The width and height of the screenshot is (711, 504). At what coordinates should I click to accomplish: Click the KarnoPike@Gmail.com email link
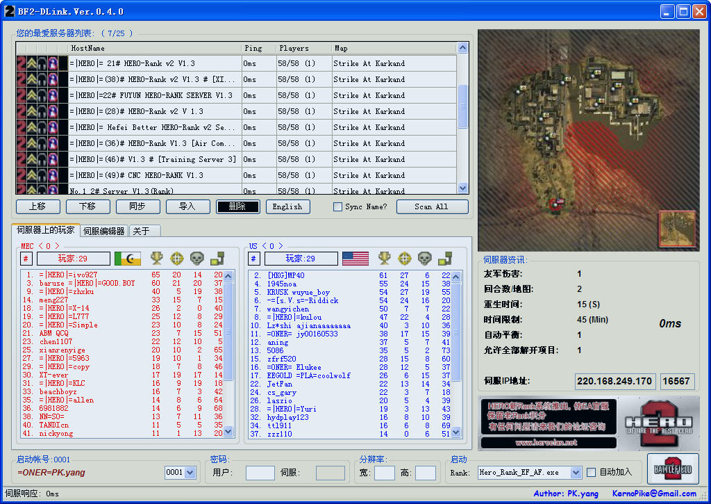click(x=654, y=494)
